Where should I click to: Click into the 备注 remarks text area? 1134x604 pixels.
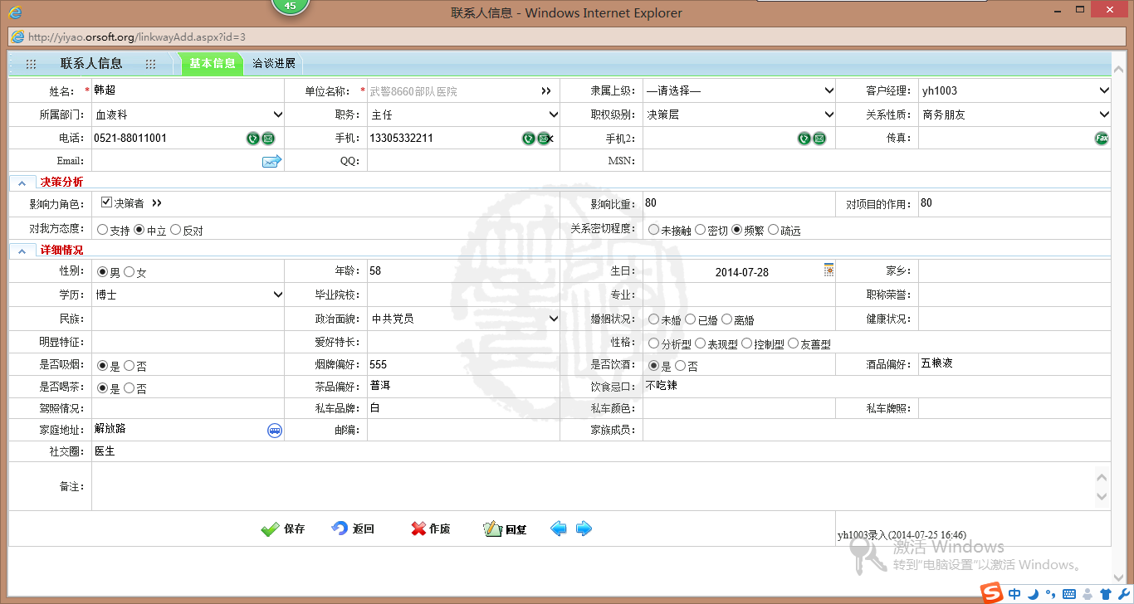tap(594, 487)
